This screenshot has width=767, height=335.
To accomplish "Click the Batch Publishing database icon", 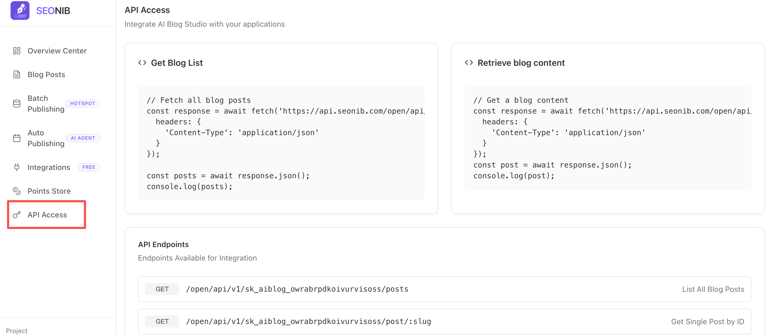I will 17,103.
